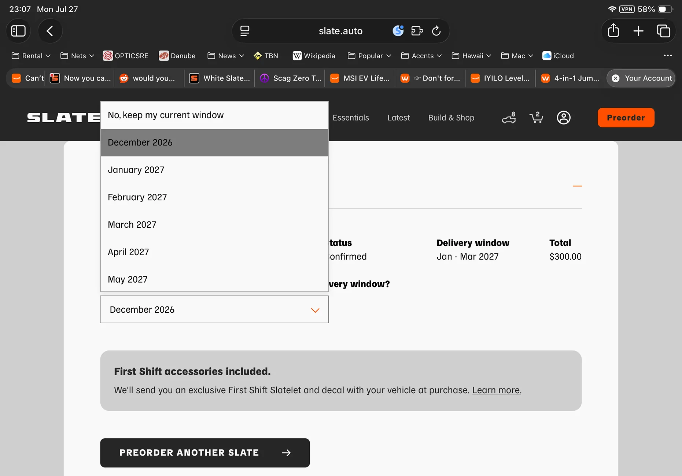Switch to the 'Can't' tab
Image resolution: width=682 pixels, height=476 pixels.
pyautogui.click(x=26, y=78)
